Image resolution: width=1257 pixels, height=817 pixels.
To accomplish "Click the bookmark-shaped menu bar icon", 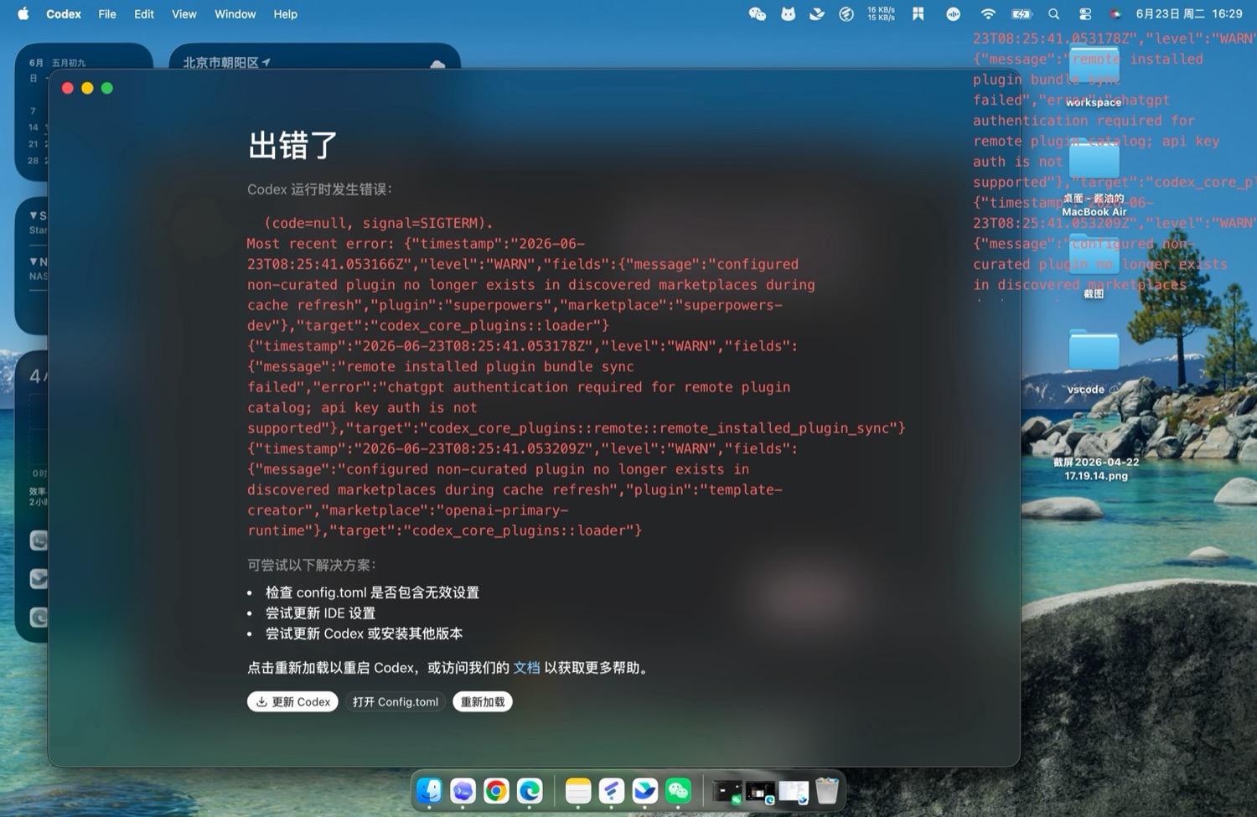I will coord(918,14).
